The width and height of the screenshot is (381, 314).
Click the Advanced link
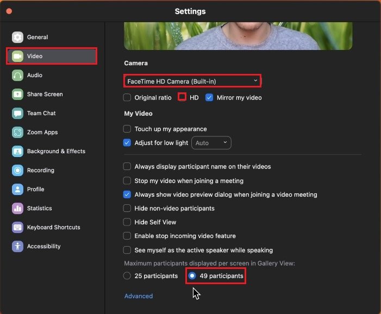pos(139,296)
